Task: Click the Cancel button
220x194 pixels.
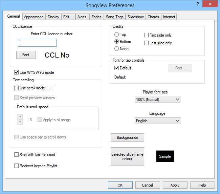Action: (x=148, y=185)
